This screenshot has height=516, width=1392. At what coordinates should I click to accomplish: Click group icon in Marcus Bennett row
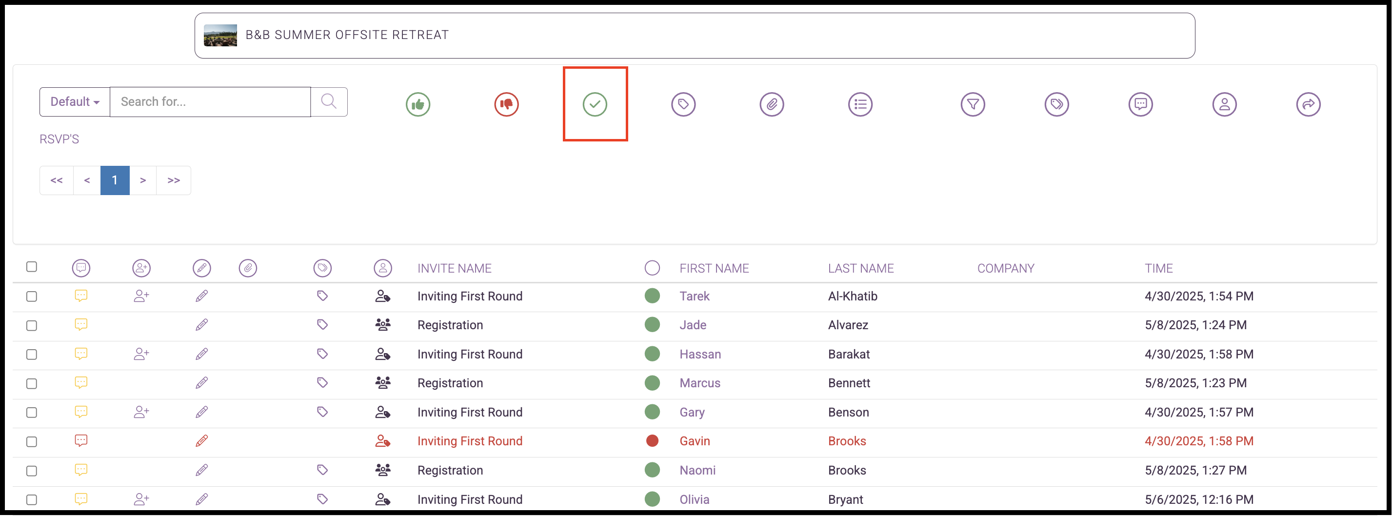(x=382, y=383)
